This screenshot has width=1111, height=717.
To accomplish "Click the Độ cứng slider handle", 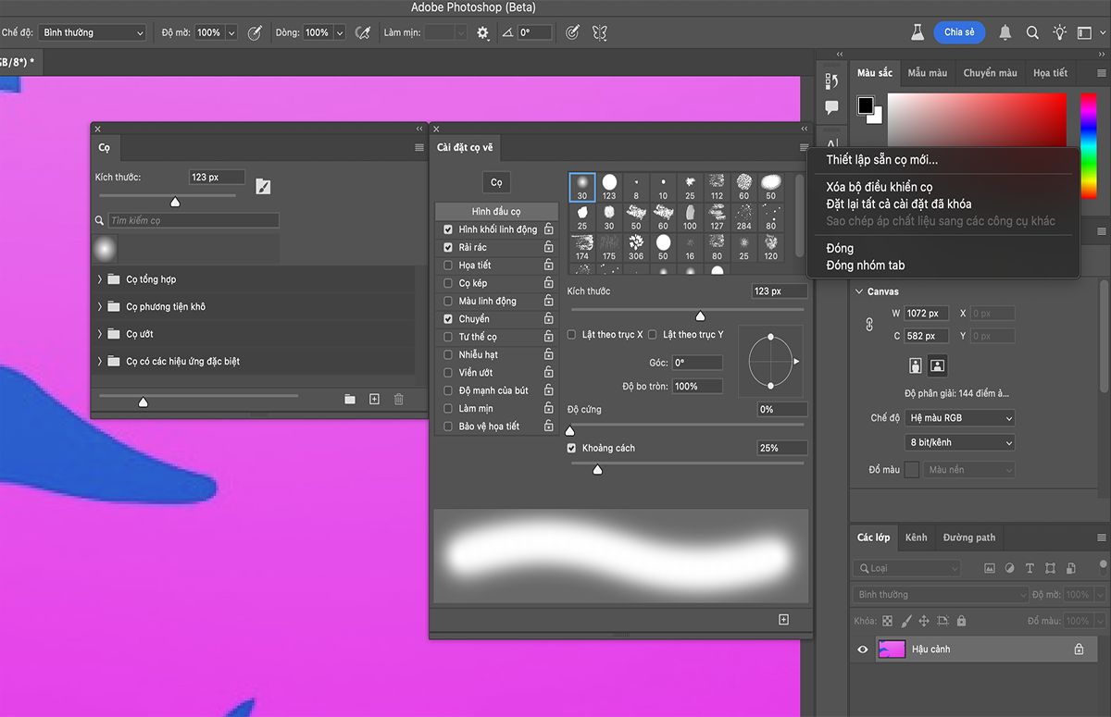I will [569, 430].
